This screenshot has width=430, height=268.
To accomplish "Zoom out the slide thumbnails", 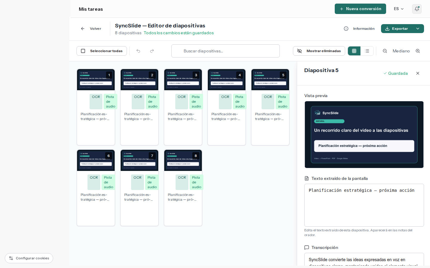I will tap(385, 51).
